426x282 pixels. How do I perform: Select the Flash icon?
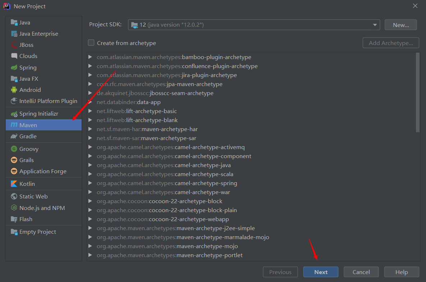(14, 219)
